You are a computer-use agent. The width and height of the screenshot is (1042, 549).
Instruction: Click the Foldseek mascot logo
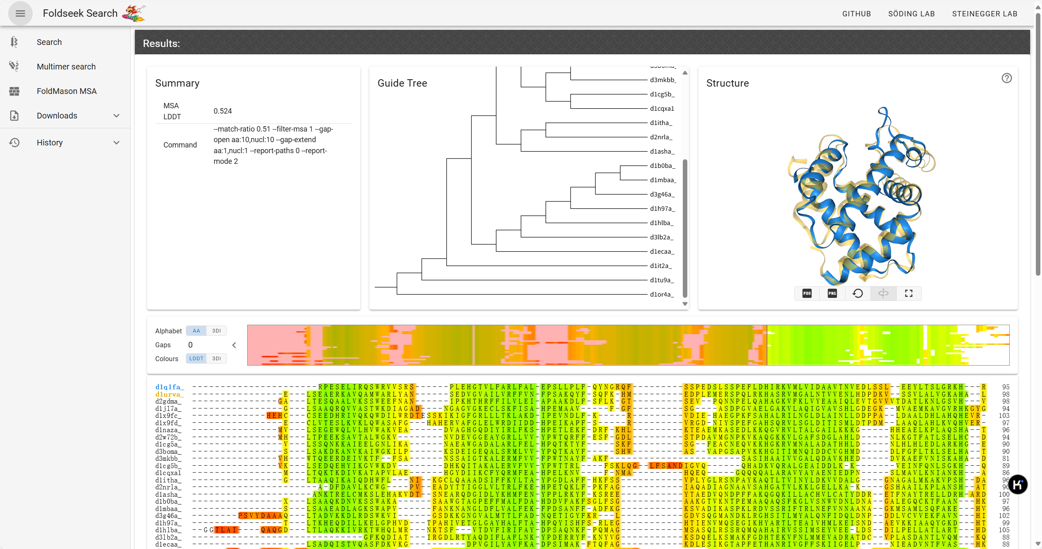[134, 13]
